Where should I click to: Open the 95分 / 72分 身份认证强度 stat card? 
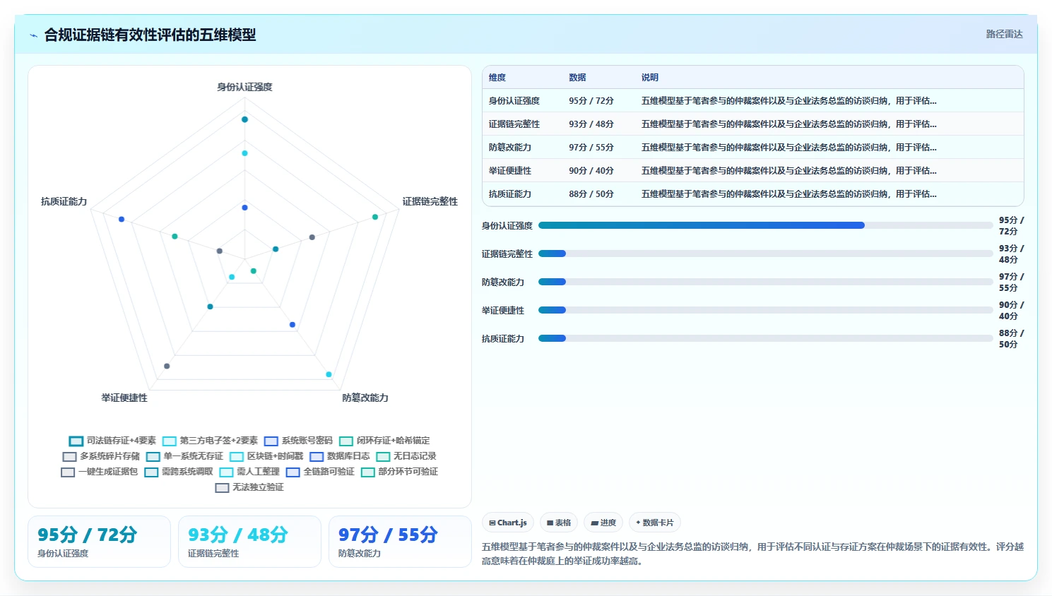[99, 542]
